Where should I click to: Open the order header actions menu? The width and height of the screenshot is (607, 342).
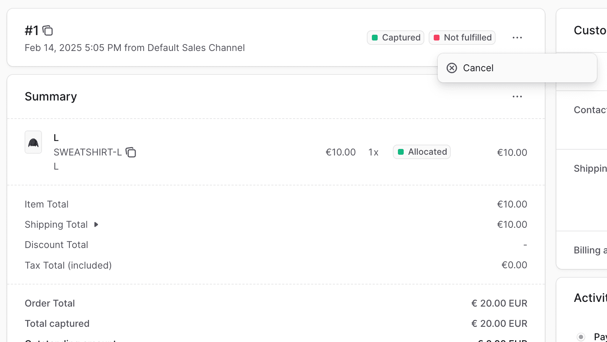tap(517, 38)
